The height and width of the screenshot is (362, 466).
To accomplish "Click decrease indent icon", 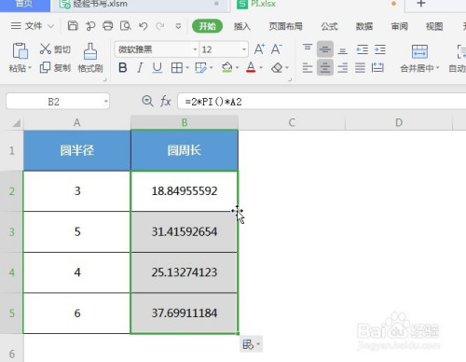I will pyautogui.click(x=363, y=49).
